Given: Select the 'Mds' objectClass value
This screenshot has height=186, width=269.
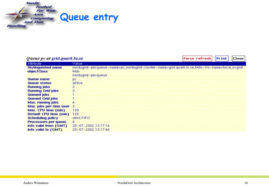Looking at the screenshot, I should 76,71.
